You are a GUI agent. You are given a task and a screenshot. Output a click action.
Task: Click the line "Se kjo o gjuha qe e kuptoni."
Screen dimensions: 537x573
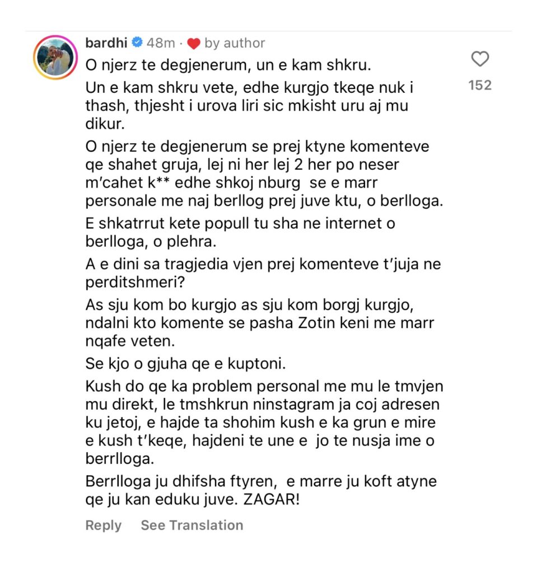point(185,364)
